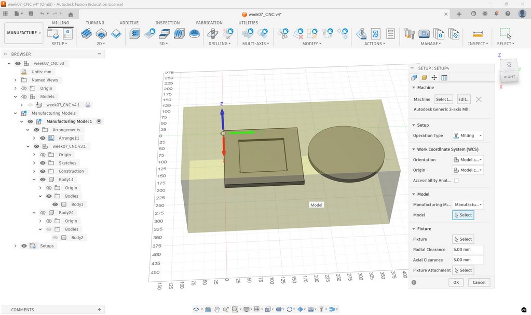The height and width of the screenshot is (315, 531).
Task: Hide Body1 in the browser
Action: (x=55, y=204)
